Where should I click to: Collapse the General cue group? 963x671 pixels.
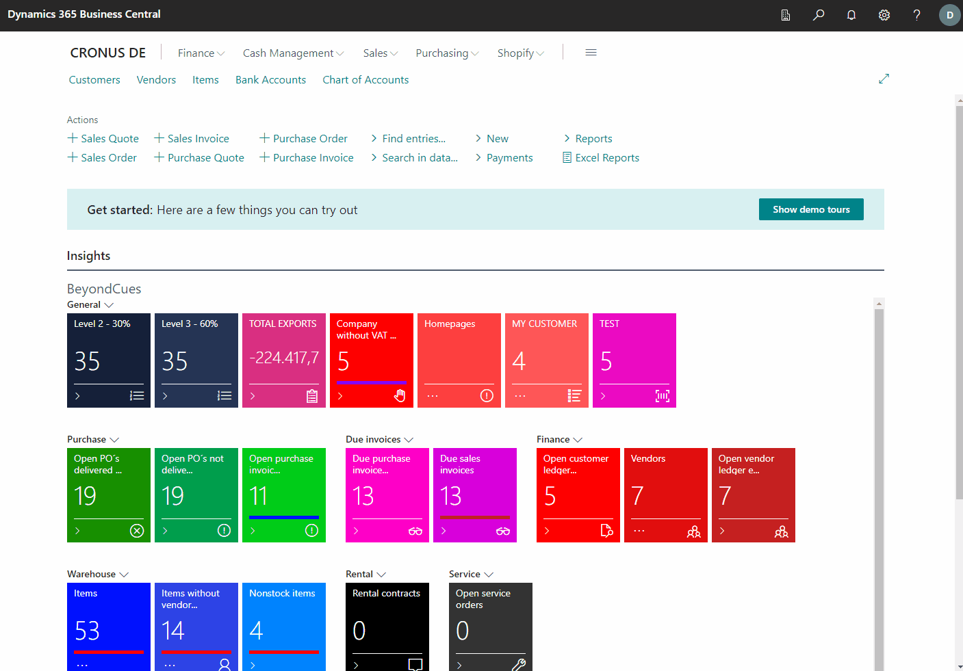point(90,305)
